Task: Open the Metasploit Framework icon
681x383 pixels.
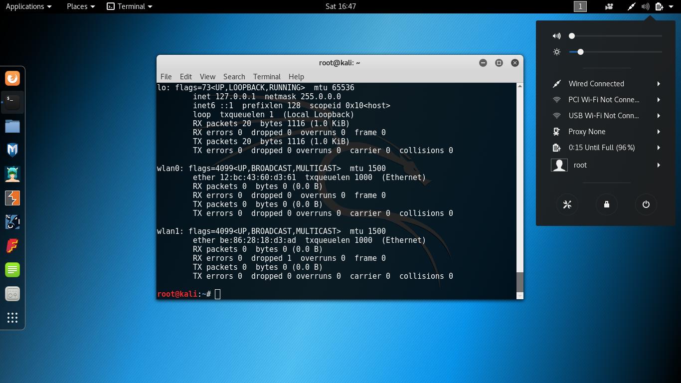Action: pos(12,150)
